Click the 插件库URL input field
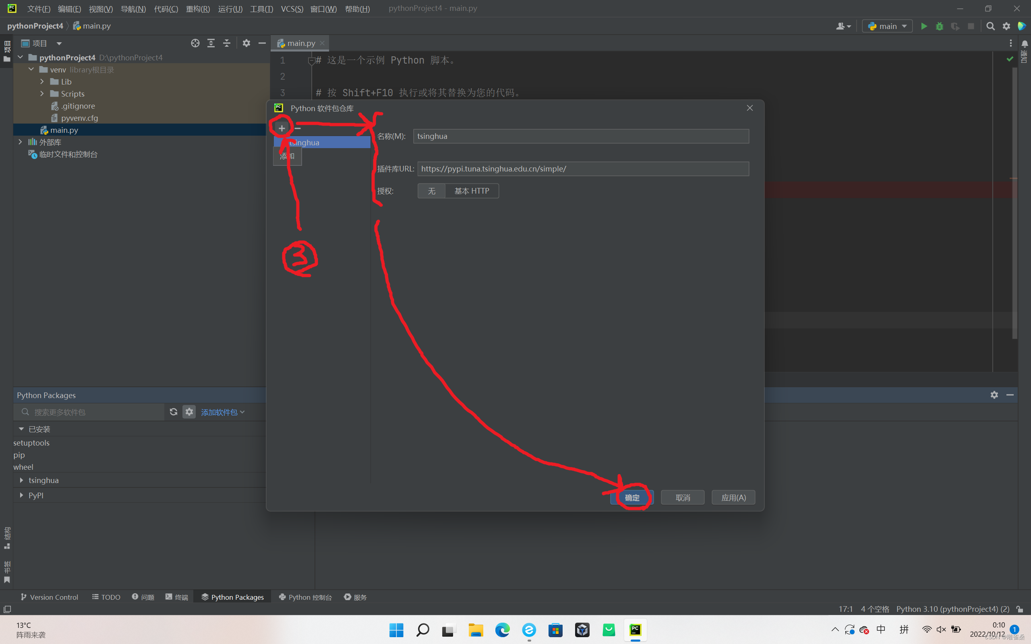 (583, 169)
